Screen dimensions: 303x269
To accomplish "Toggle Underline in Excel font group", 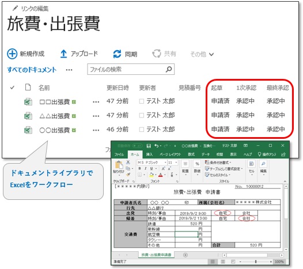I will 151,169.
